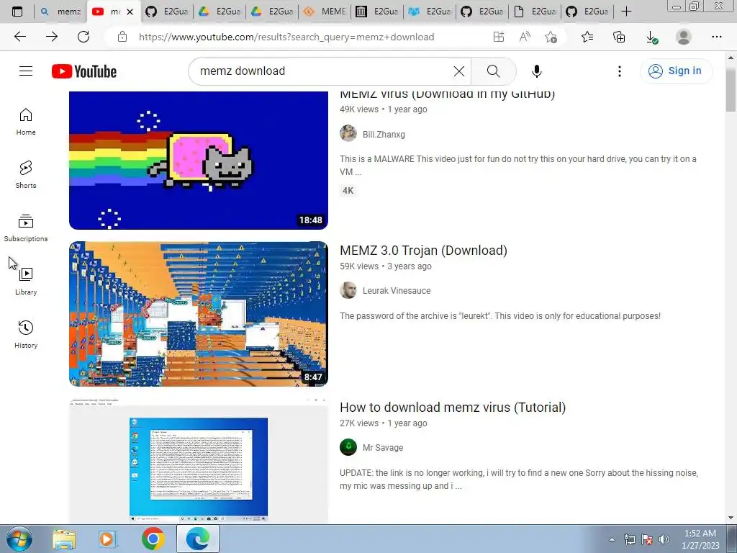Open the browser profile avatar
The height and width of the screenshot is (553, 737).
tap(684, 37)
